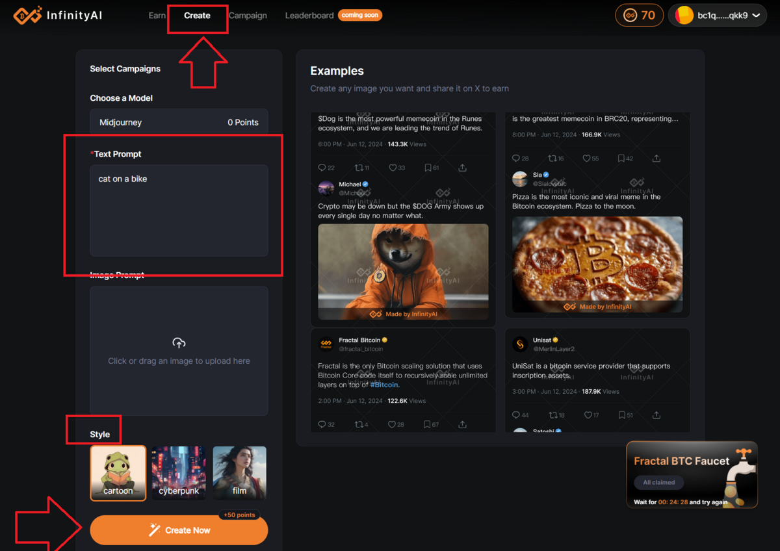Click the upload cloud icon

point(179,343)
